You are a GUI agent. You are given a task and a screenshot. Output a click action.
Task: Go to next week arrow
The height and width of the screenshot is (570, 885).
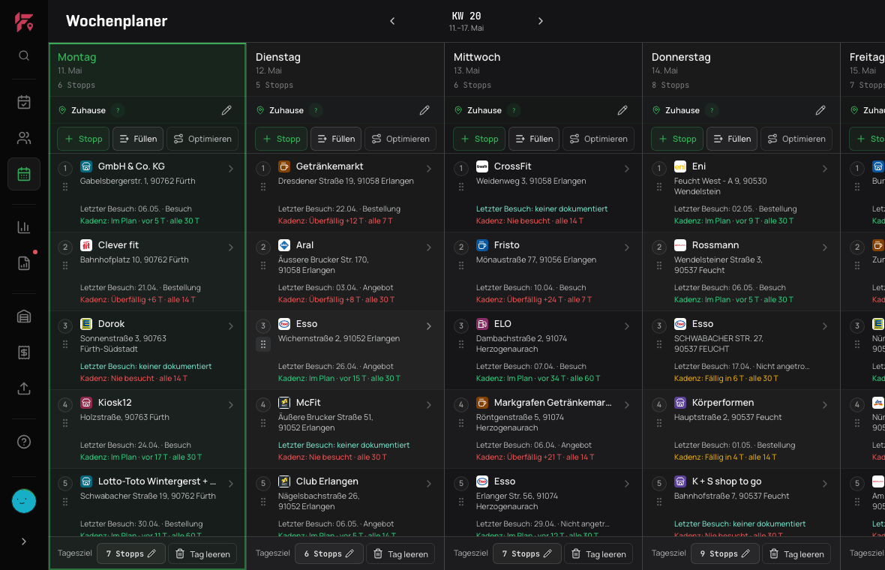[x=540, y=21]
